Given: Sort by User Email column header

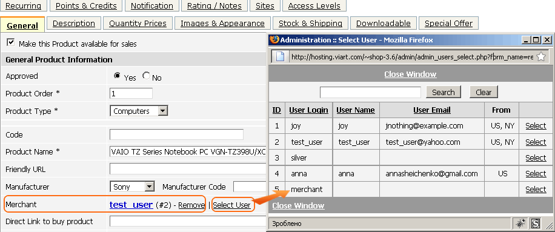Looking at the screenshot, I should click(x=432, y=110).
